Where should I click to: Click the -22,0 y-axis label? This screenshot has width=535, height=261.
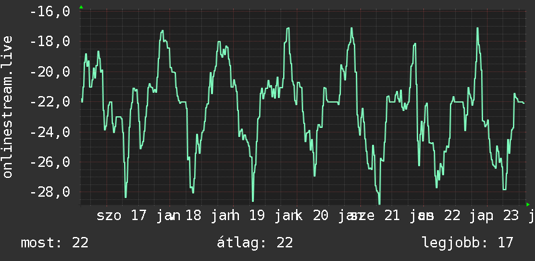50,102
